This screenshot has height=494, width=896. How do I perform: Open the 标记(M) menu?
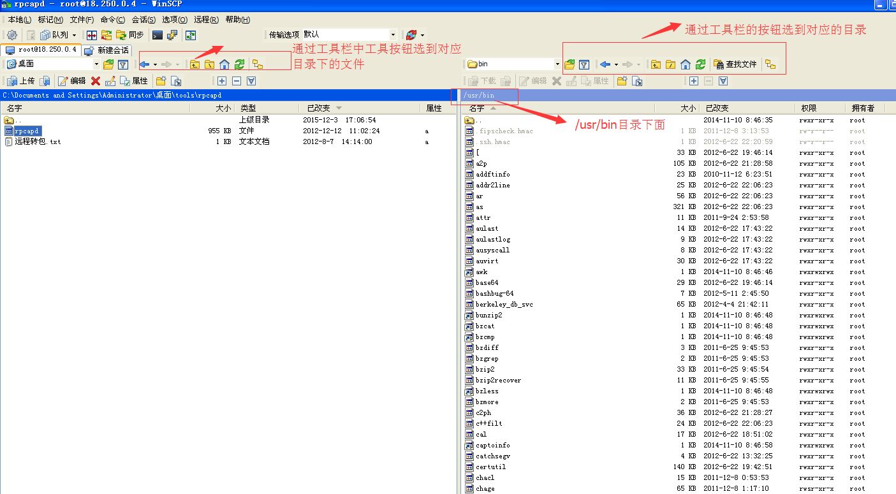click(x=50, y=20)
